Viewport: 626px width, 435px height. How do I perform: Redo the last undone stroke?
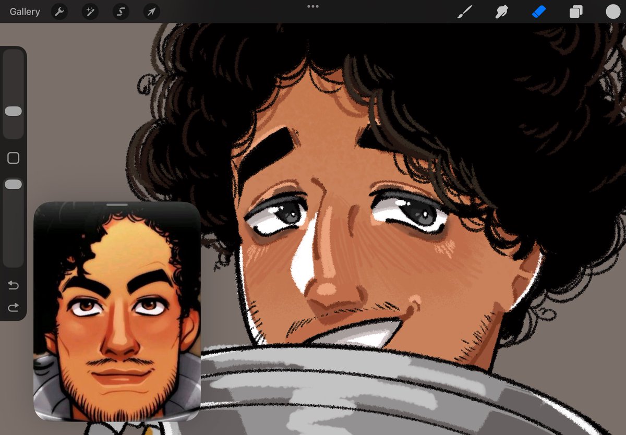[x=13, y=307]
